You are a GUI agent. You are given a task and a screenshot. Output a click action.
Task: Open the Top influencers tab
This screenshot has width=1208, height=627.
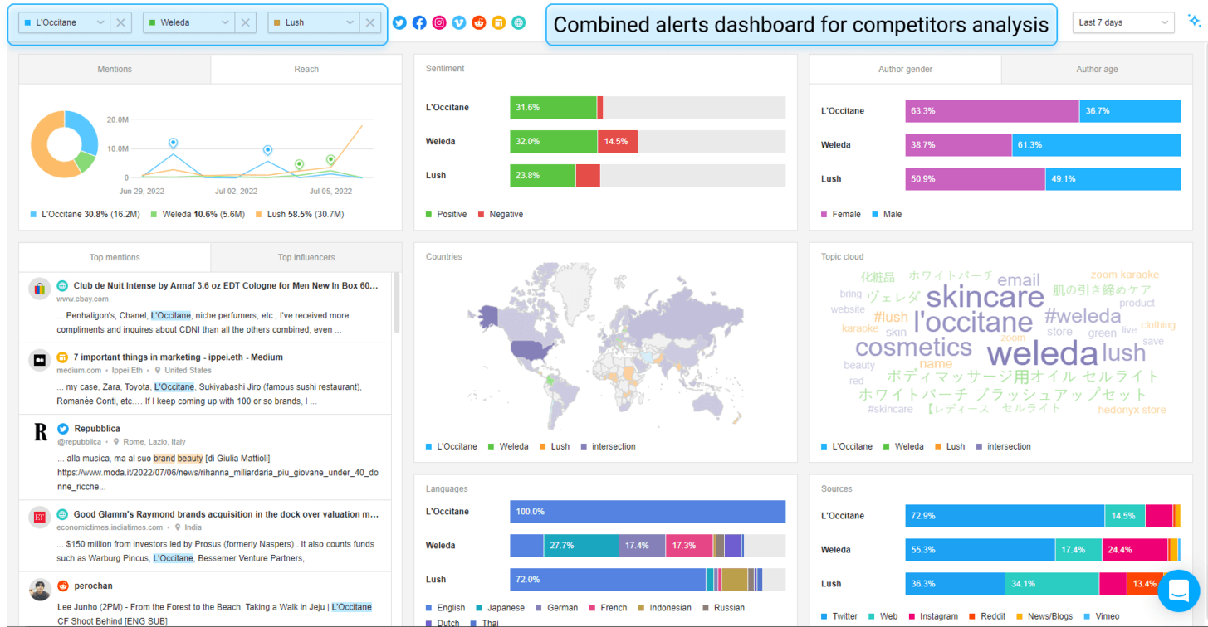306,257
